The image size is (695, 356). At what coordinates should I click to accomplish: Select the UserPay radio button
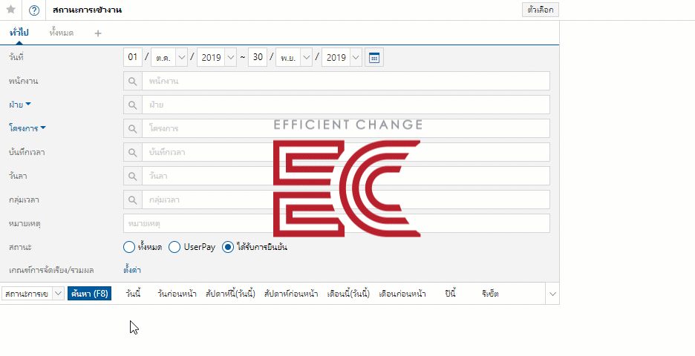tap(174, 247)
